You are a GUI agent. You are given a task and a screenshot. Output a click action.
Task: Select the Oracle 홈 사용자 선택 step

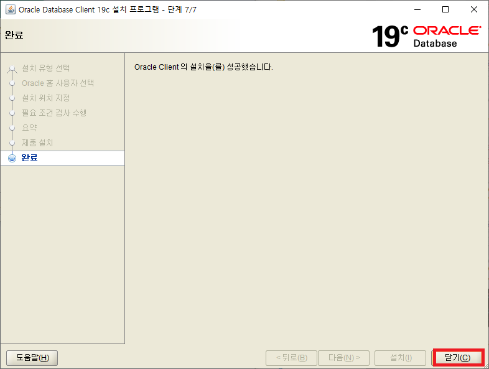(58, 83)
